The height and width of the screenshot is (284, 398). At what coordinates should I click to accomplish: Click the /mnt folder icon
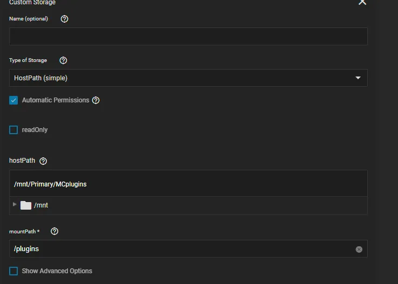pyautogui.click(x=26, y=205)
